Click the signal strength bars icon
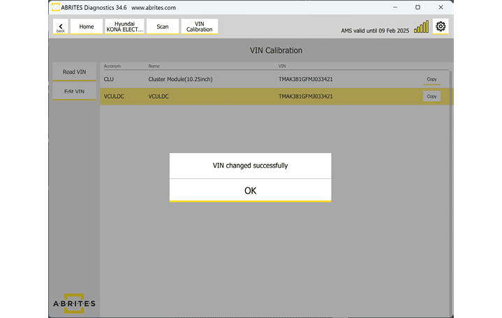The image size is (502, 318). 422,27
